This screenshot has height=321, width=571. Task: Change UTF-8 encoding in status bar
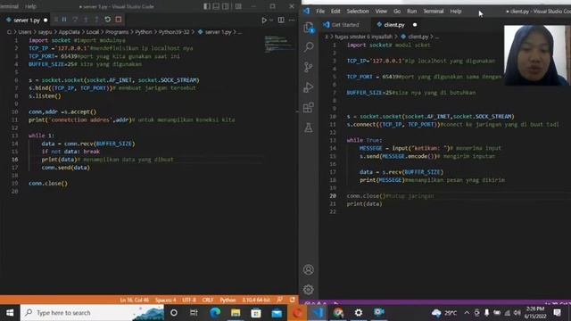pos(189,300)
